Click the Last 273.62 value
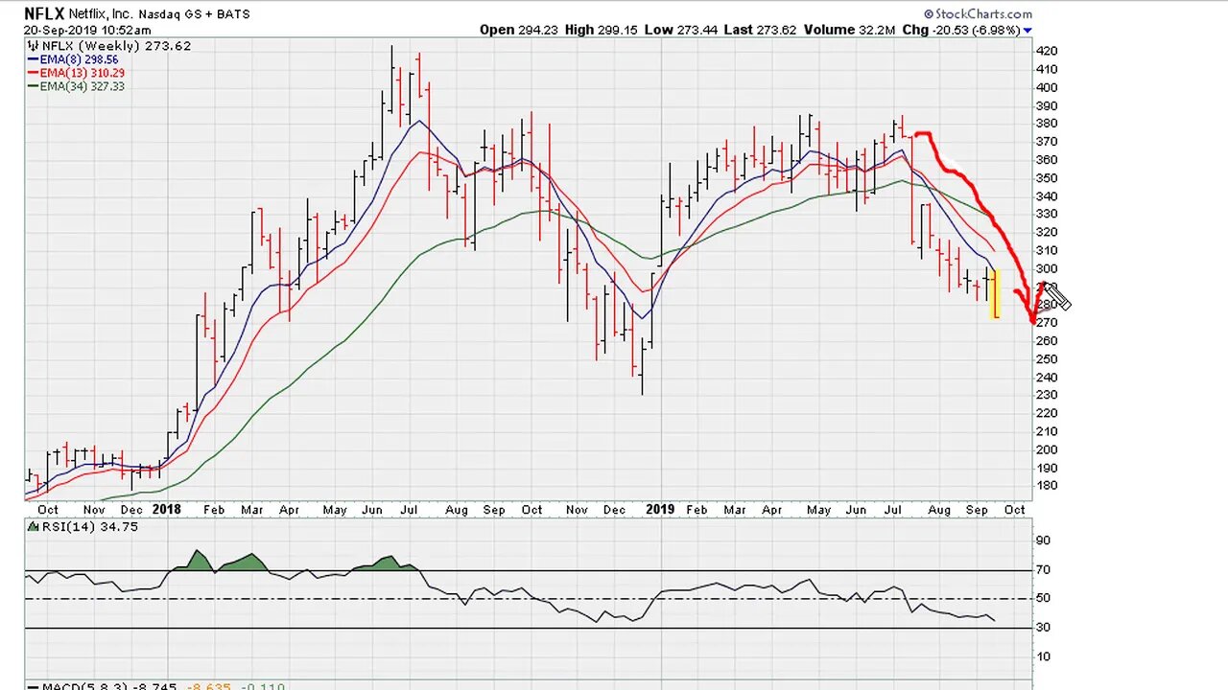The height and width of the screenshot is (690, 1228). [757, 30]
